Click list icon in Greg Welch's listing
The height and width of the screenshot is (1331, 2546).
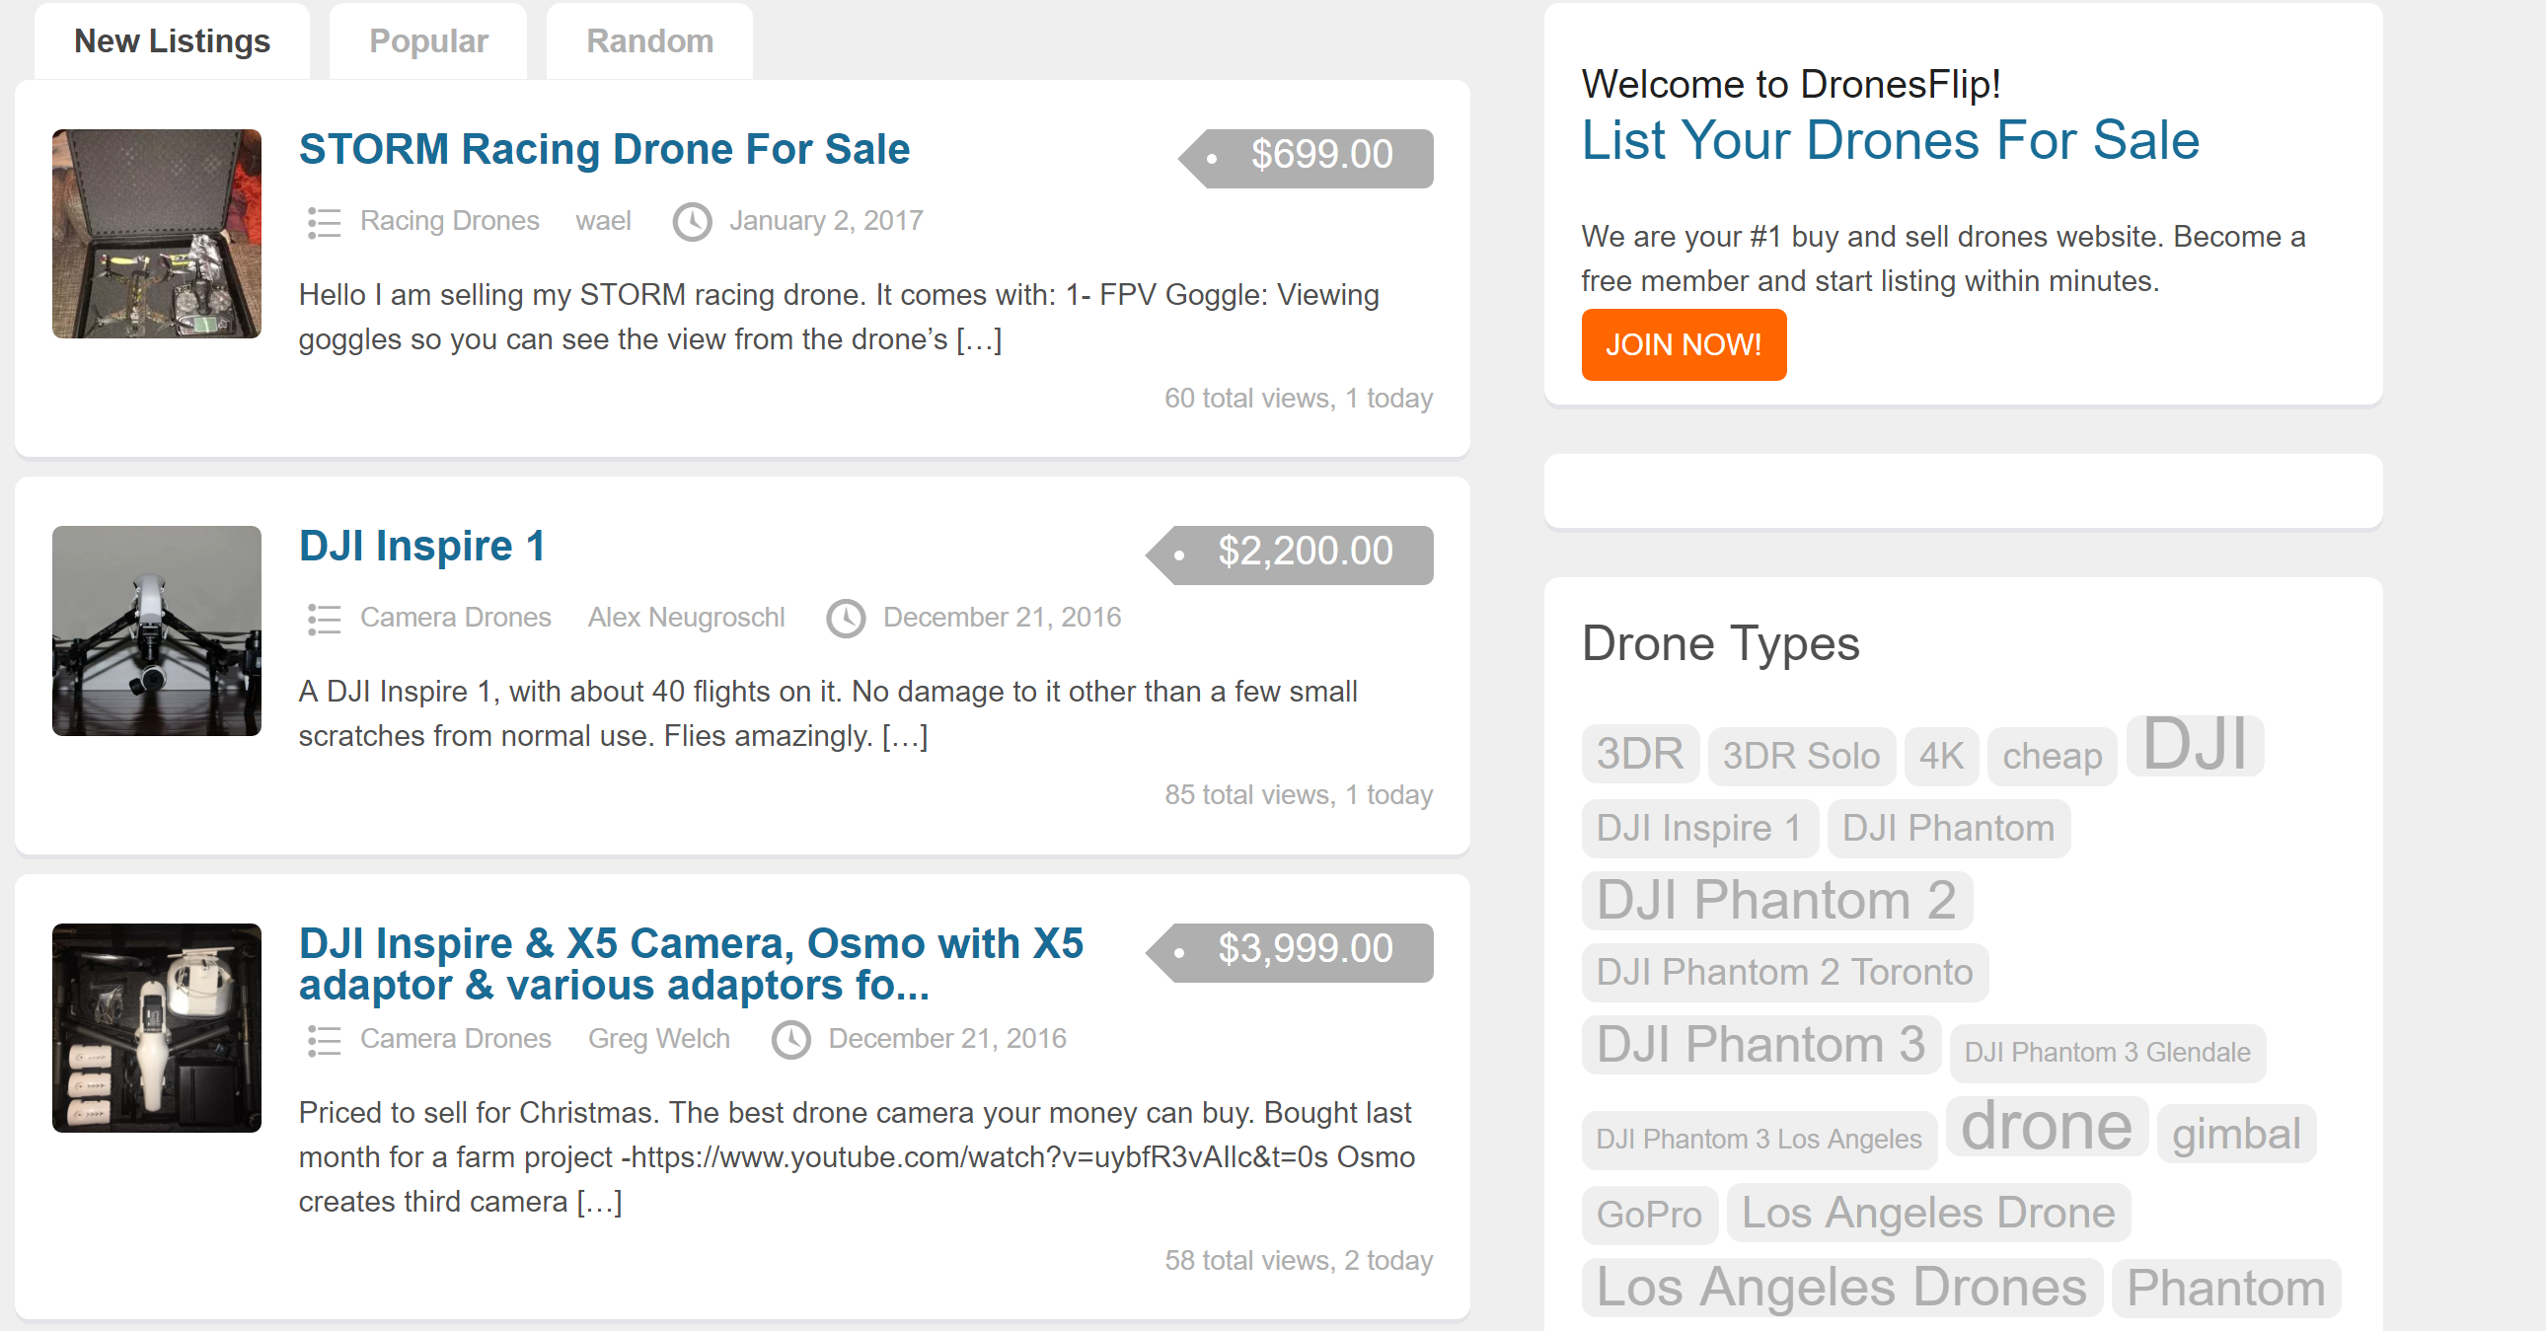click(324, 1040)
